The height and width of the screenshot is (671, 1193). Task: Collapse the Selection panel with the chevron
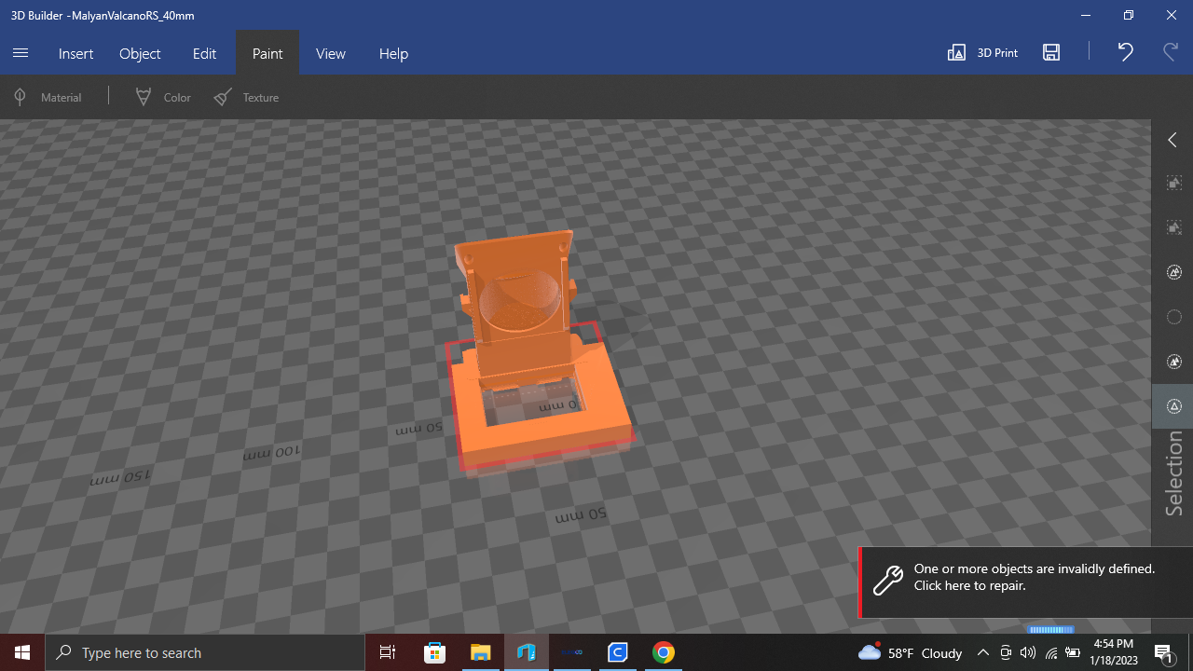tap(1172, 139)
